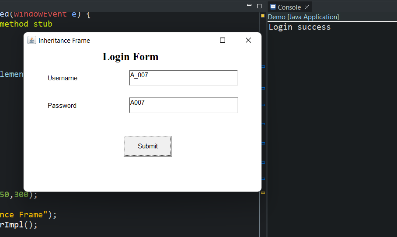Select the Console tab

pos(289,7)
